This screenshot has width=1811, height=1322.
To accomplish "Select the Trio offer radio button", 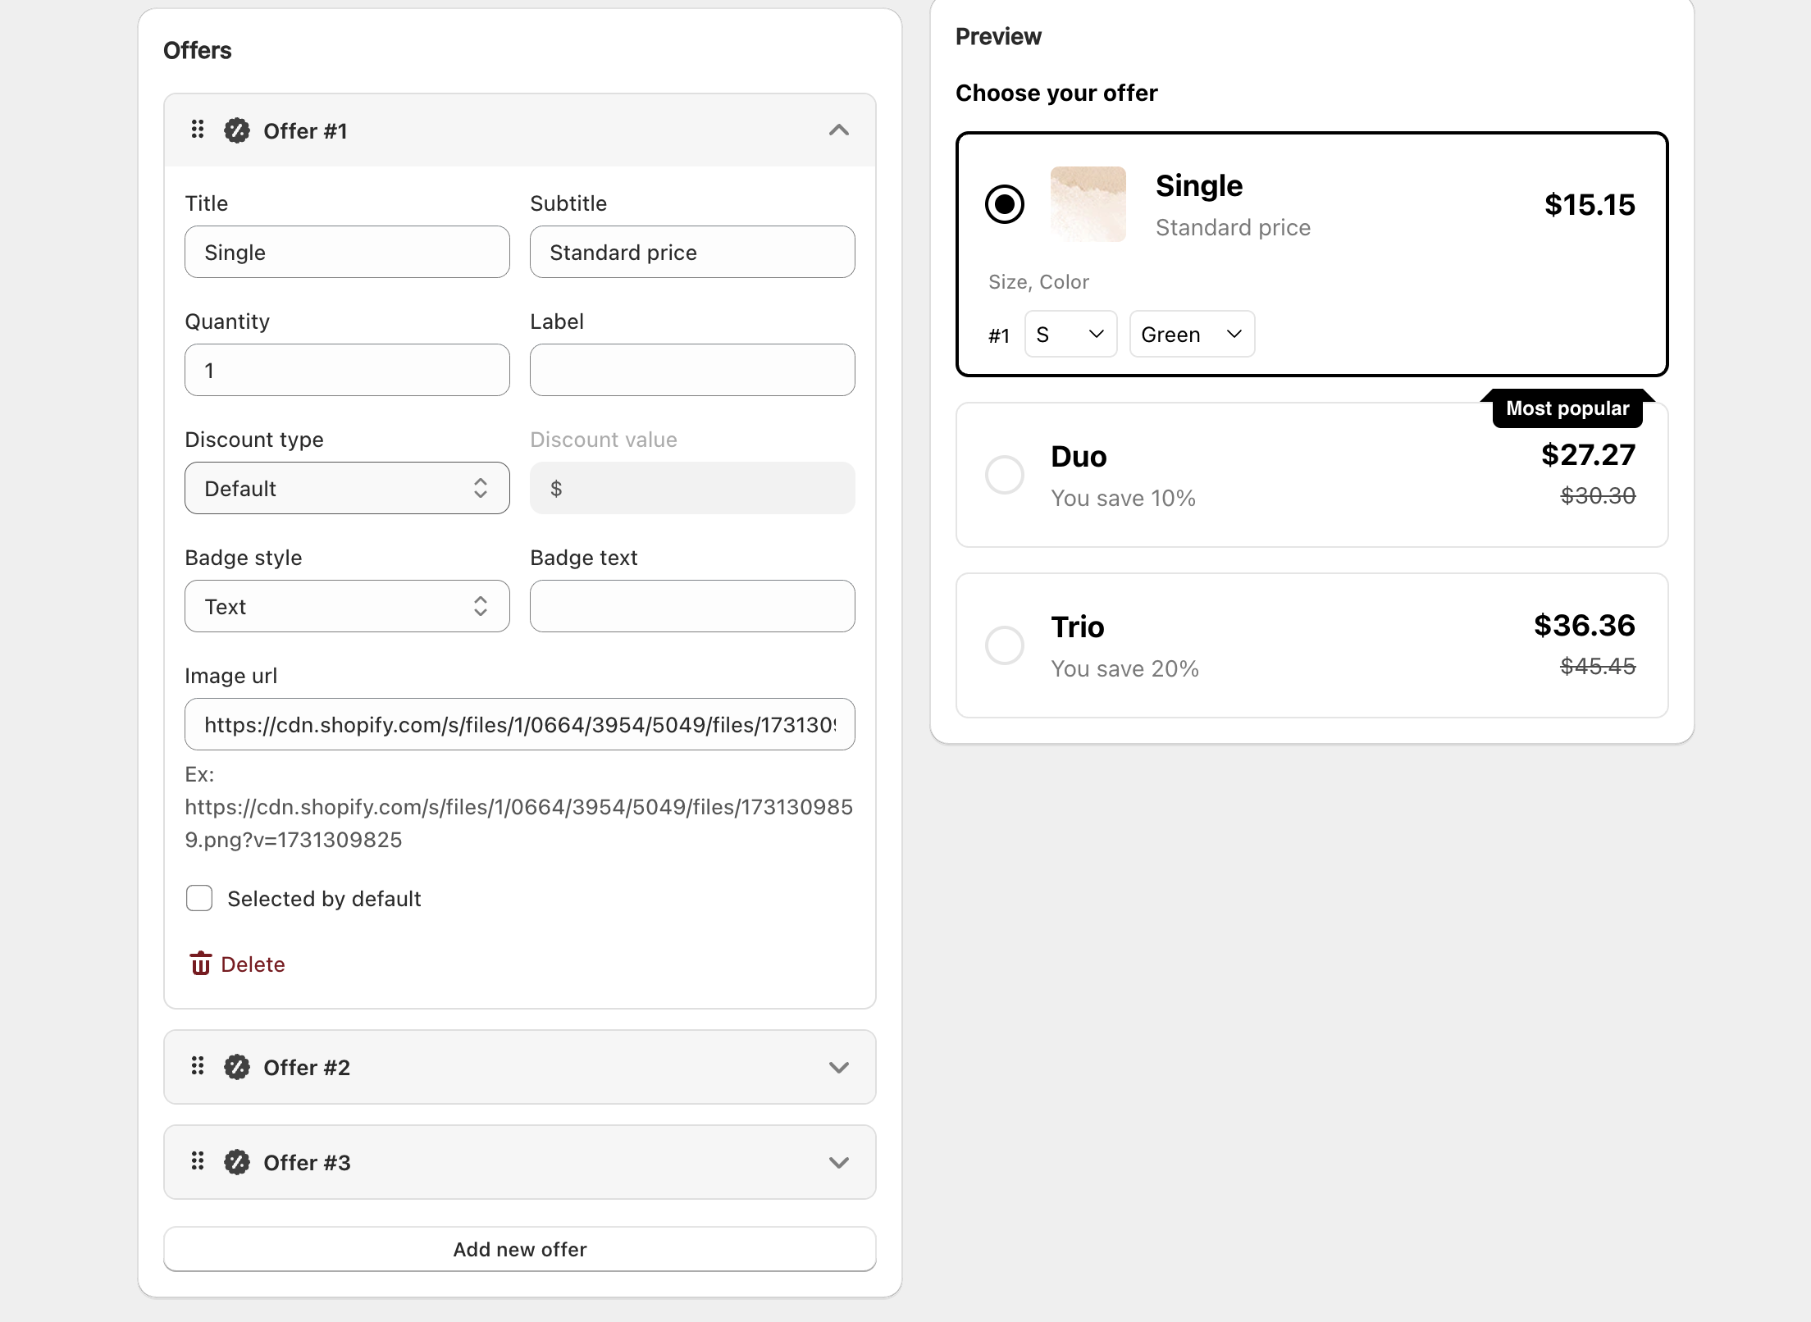I will 1004,645.
